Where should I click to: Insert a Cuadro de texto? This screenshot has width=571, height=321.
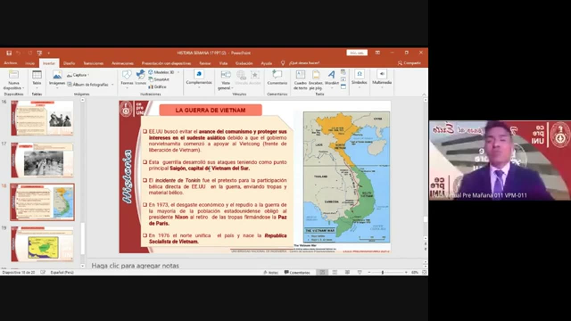[300, 80]
